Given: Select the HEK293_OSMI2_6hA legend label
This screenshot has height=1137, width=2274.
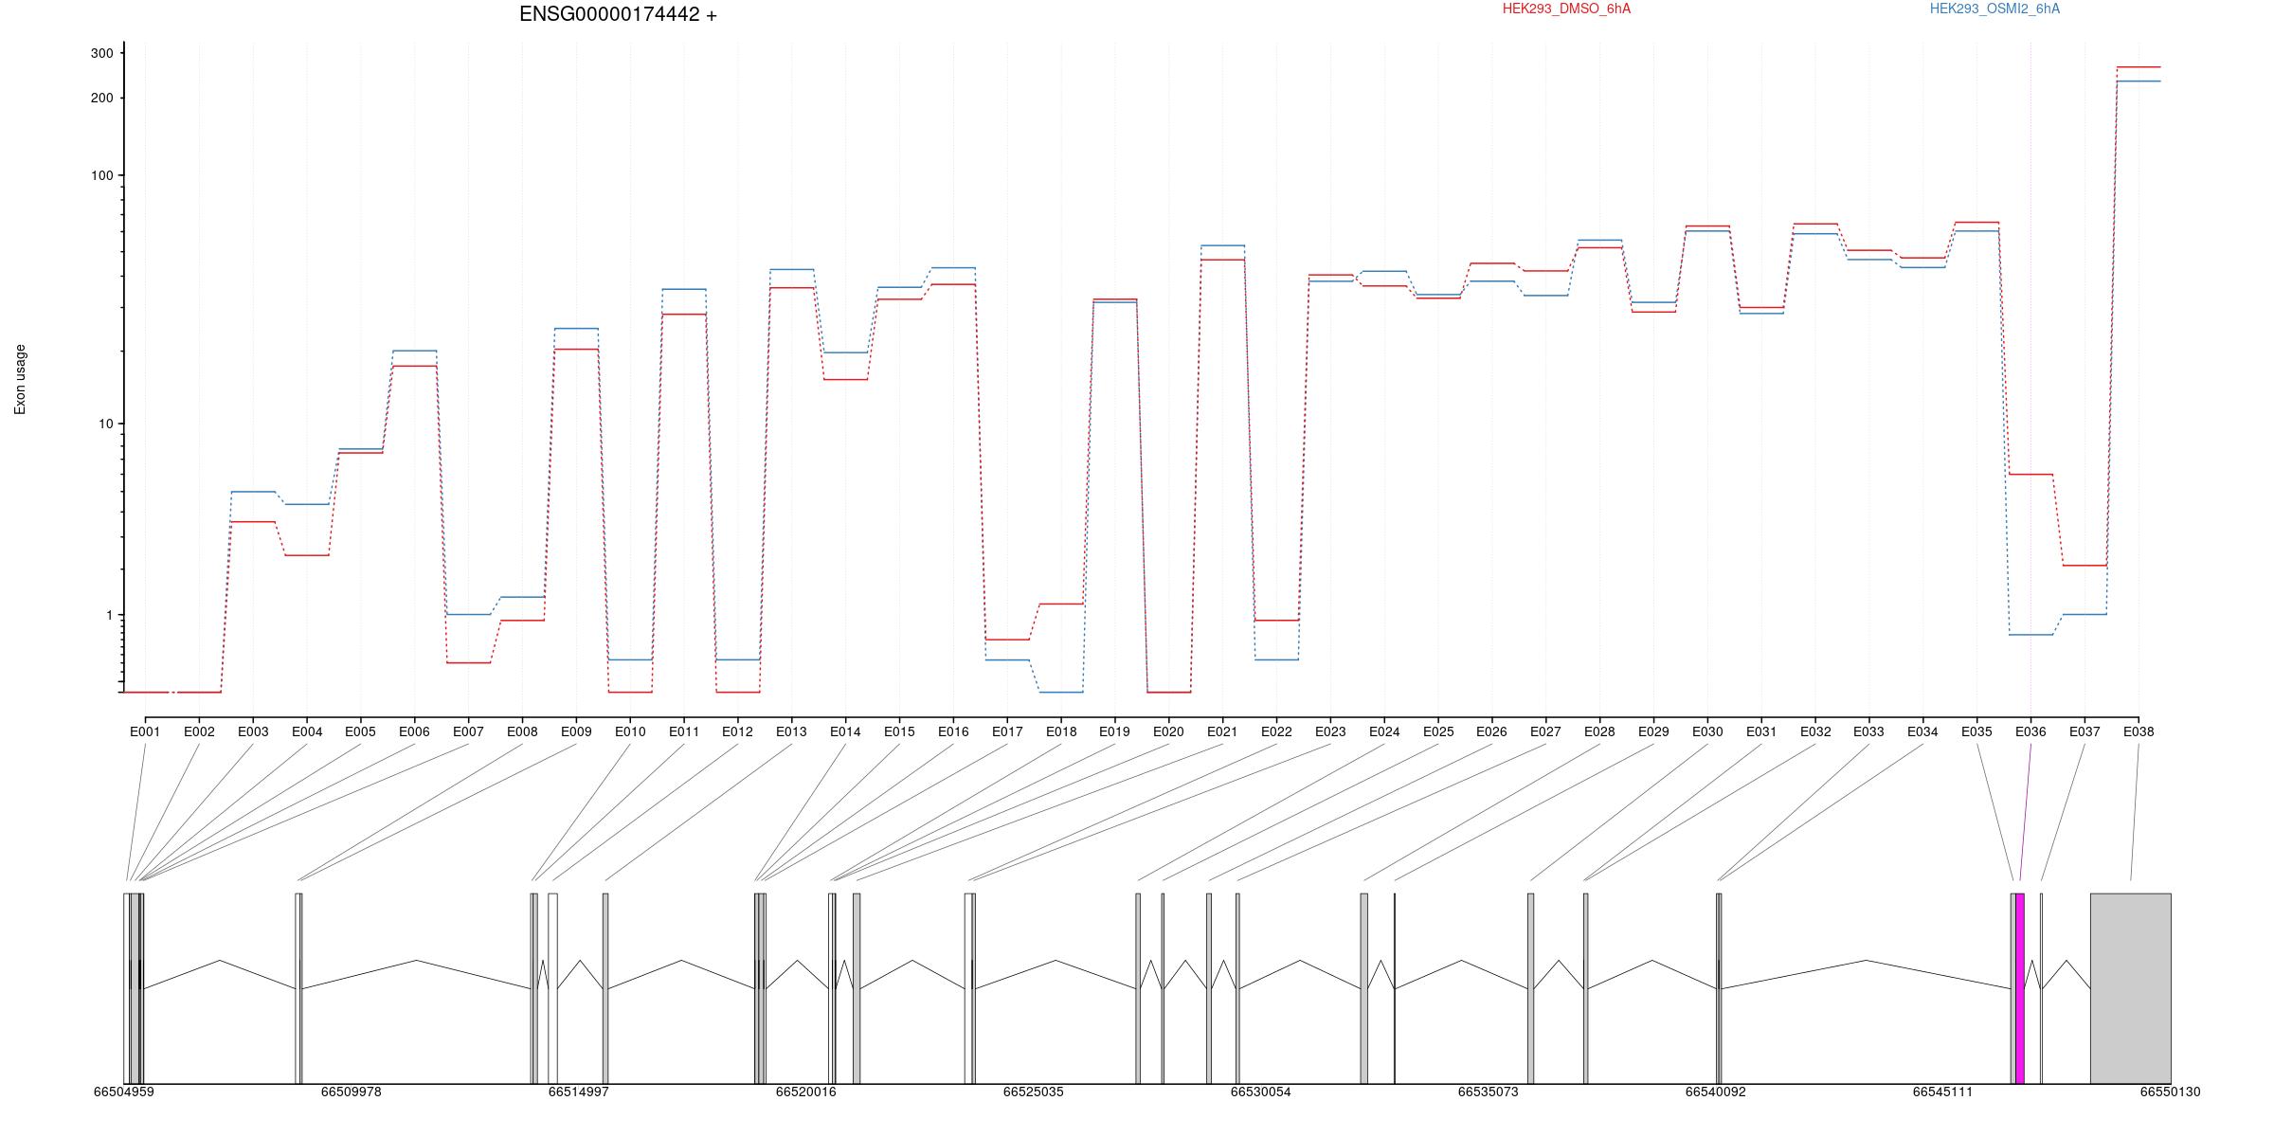Looking at the screenshot, I should tap(1994, 9).
